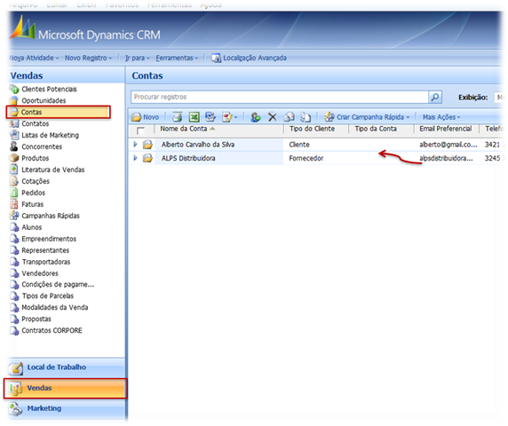Viewport: 508px width, 426px height.
Task: Click the Listas de Marketing icon
Action: click(x=14, y=135)
